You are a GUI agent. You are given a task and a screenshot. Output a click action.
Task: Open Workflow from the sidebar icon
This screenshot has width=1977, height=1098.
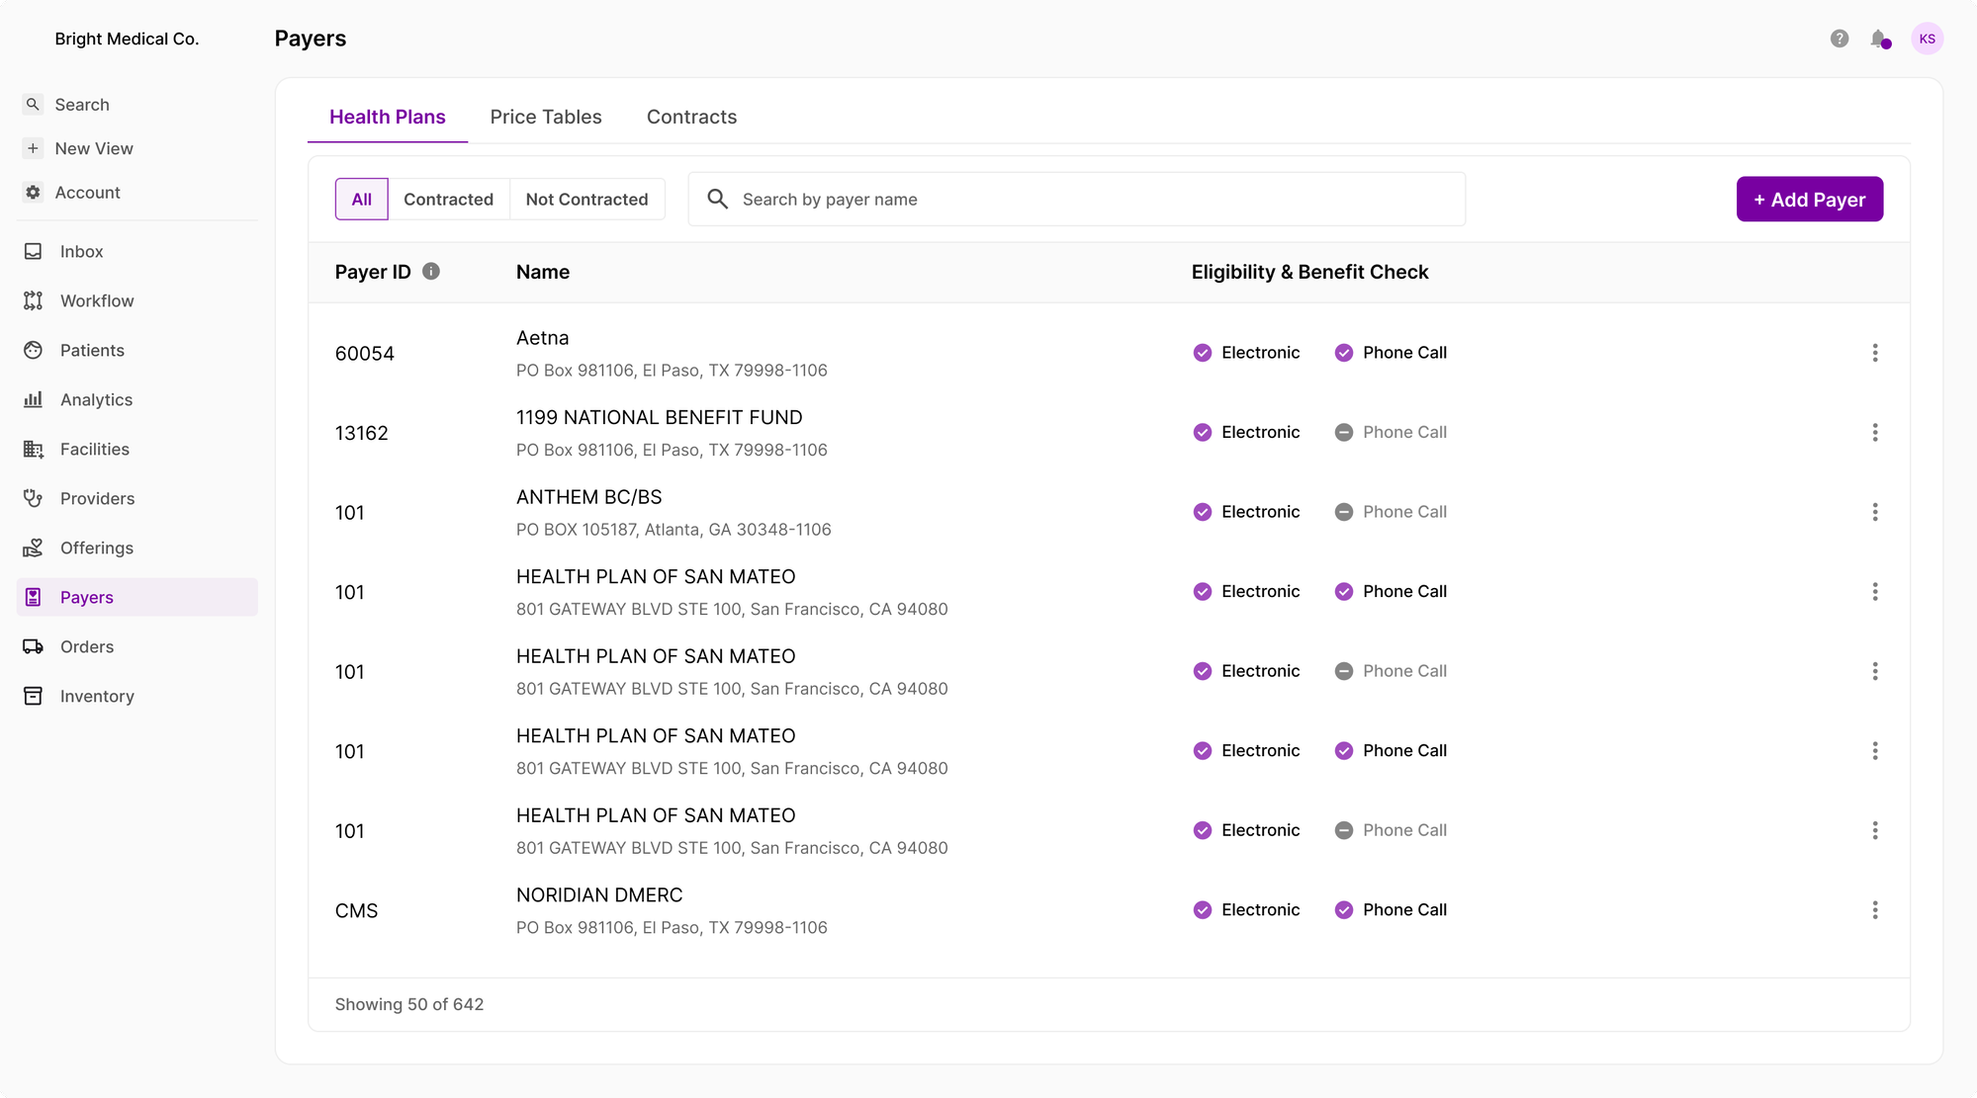point(34,300)
